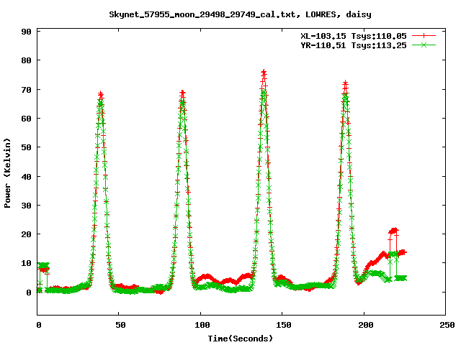Click the y-axis tick label 20
The image size is (461, 345).
coord(26,234)
